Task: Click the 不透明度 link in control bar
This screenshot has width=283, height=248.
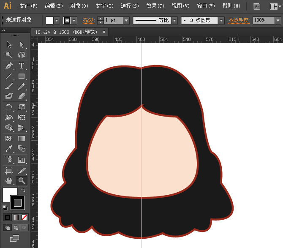Action: coord(239,20)
